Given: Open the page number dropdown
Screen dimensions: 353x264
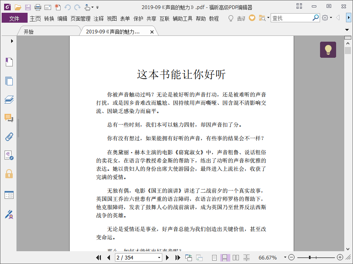Looking at the screenshot, I should (x=159, y=257).
